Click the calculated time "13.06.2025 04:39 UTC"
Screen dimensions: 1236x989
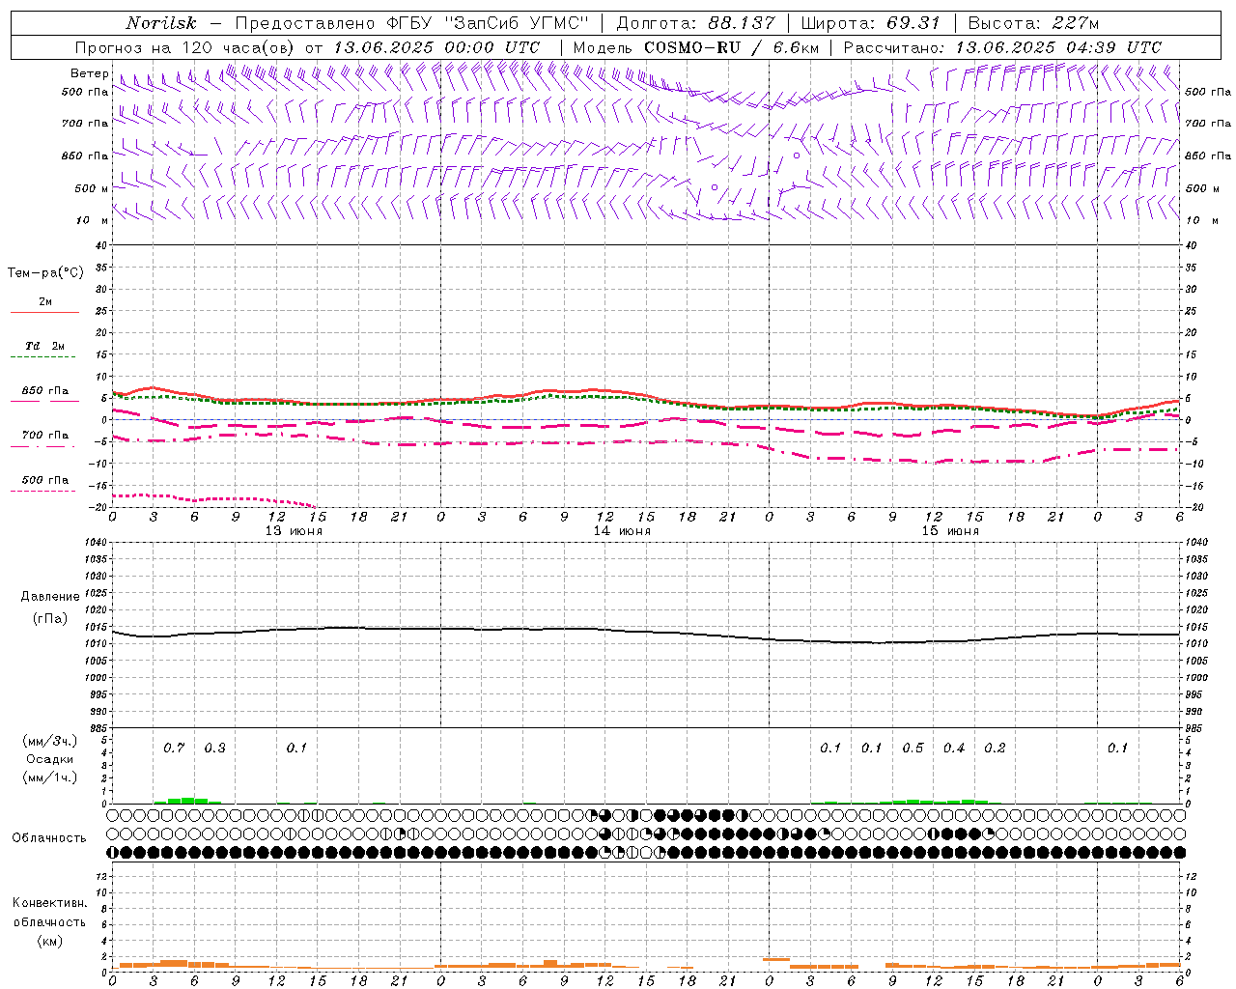pos(1058,47)
